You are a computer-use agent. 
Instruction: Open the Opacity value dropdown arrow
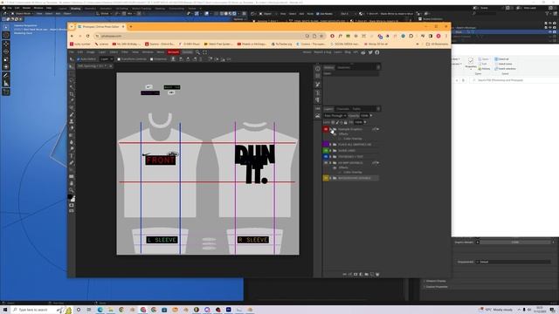tap(371, 116)
